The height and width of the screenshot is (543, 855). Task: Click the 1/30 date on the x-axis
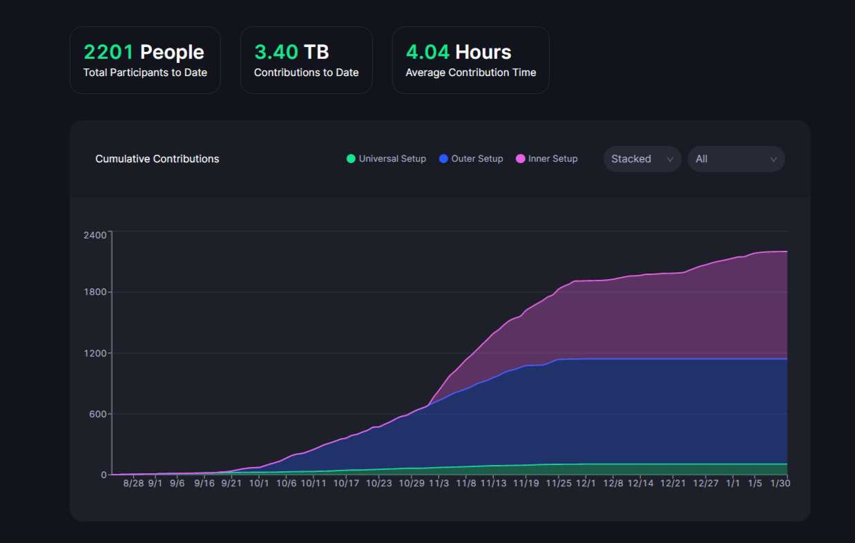coord(780,484)
